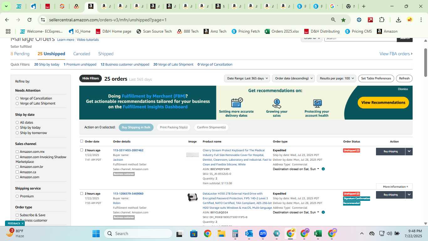
Task: Apply the Business customer unshipped quick filter
Action: pyautogui.click(x=125, y=64)
